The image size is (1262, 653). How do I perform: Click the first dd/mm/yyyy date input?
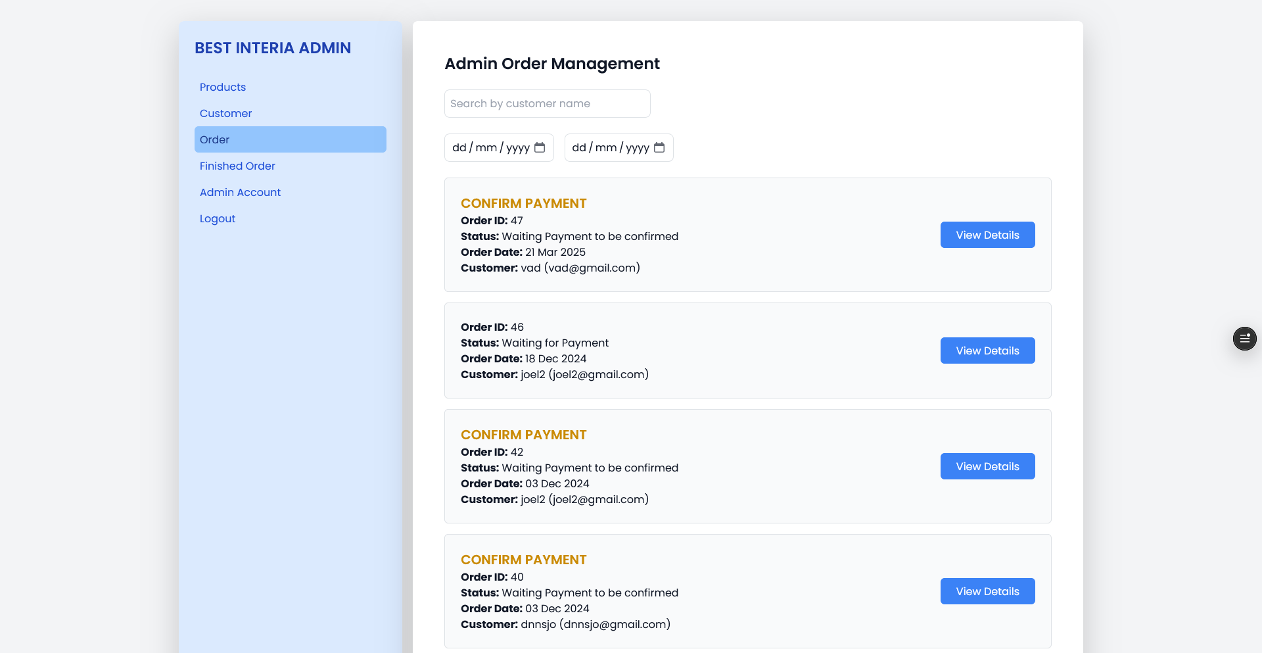pos(490,147)
